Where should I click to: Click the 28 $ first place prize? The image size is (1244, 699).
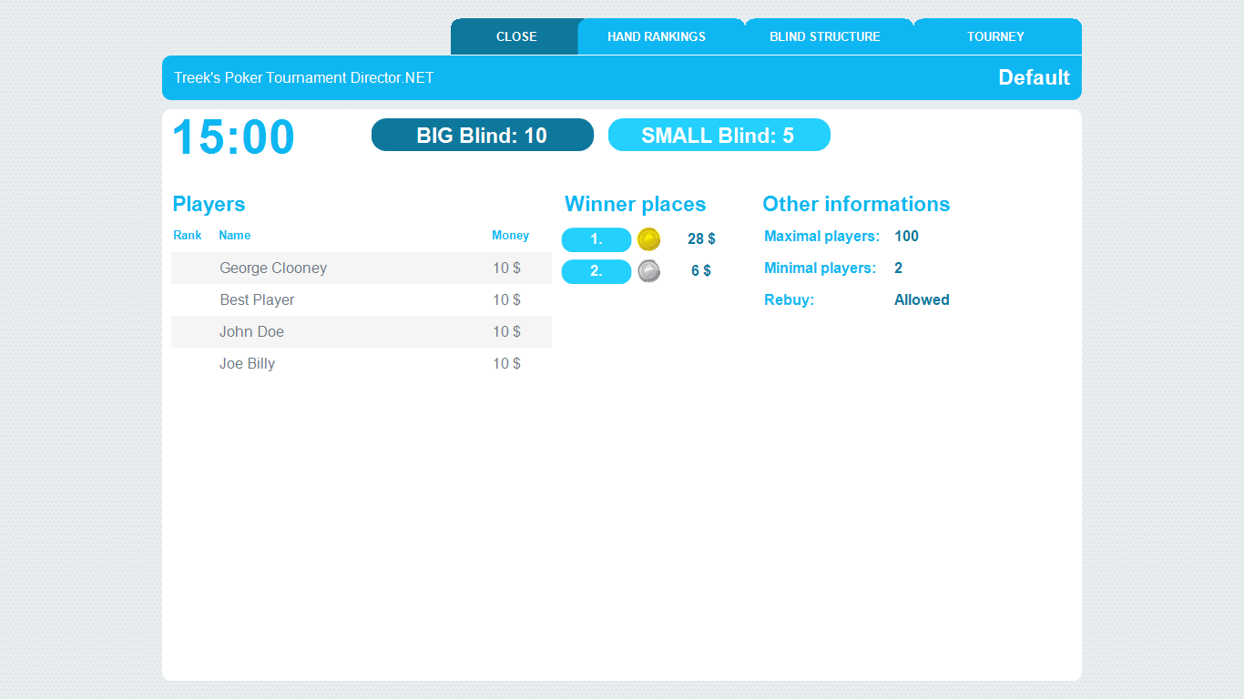[x=701, y=238]
